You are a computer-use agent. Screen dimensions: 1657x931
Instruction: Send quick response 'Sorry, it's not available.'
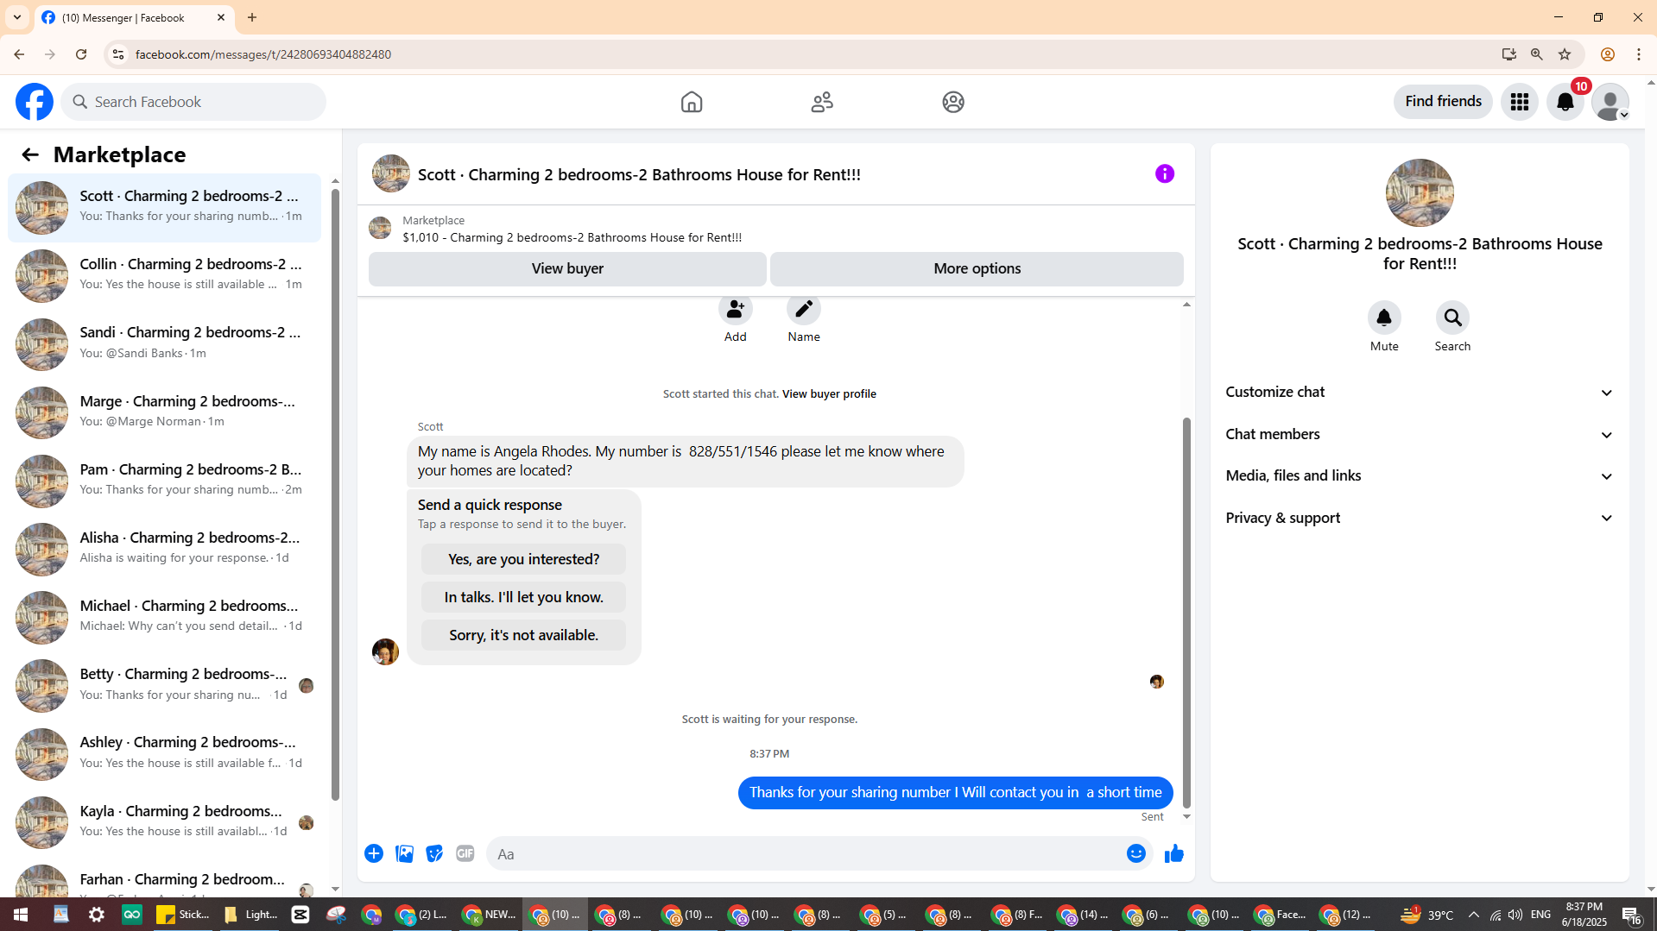523,635
